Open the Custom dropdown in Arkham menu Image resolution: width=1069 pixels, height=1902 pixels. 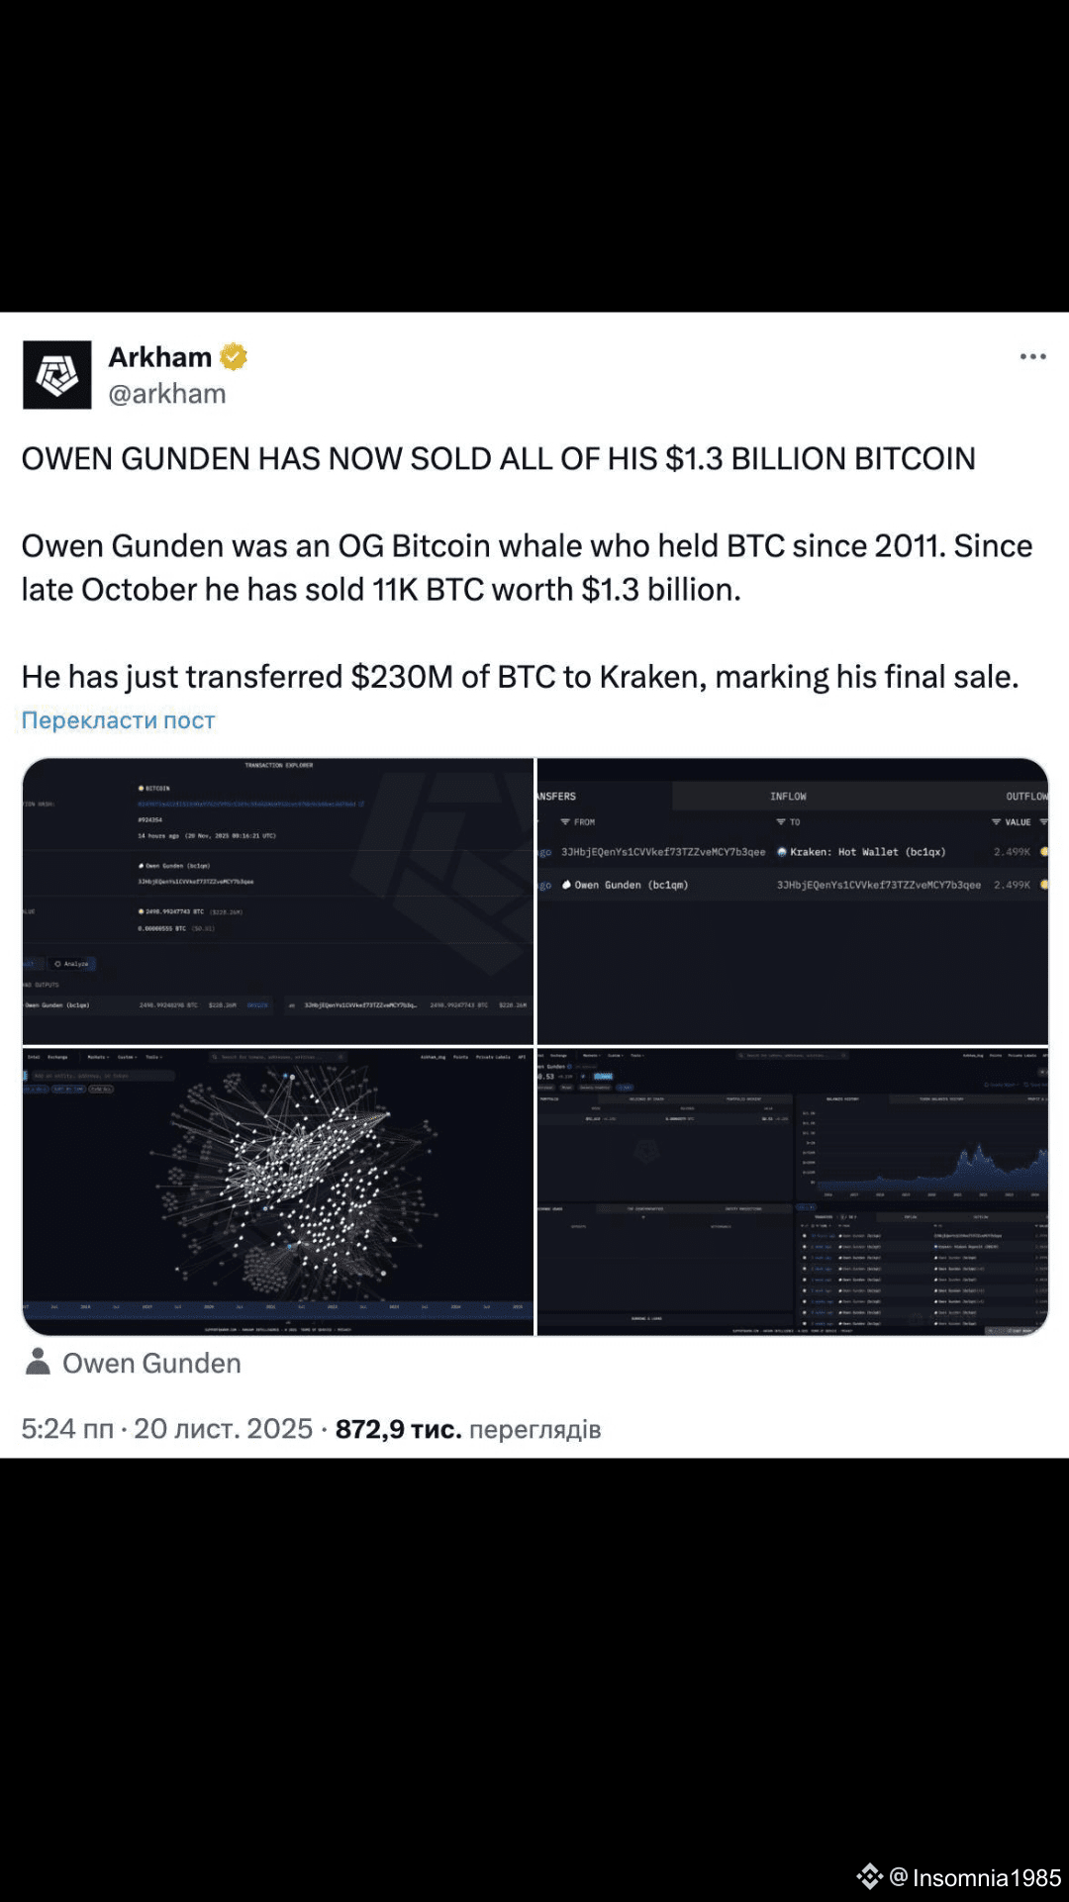click(126, 1055)
